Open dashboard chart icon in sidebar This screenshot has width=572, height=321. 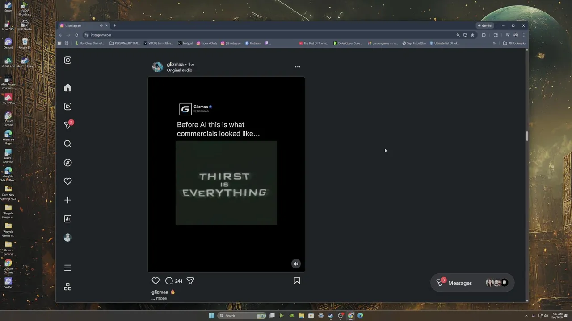pos(67,219)
